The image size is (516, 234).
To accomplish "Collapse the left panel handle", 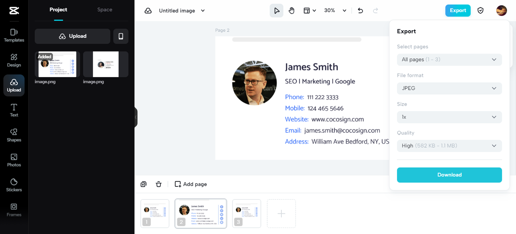I will point(136,117).
